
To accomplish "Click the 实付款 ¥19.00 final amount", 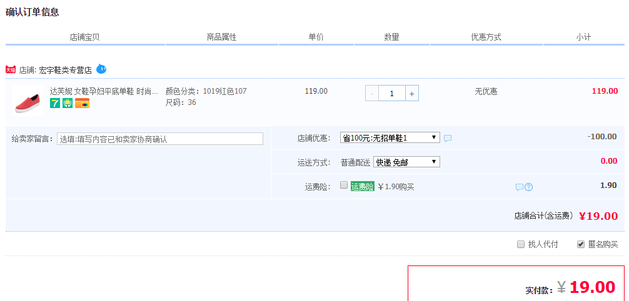I will pyautogui.click(x=570, y=287).
